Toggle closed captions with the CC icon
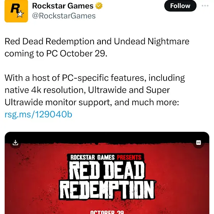214x214 pixels. tap(199, 143)
